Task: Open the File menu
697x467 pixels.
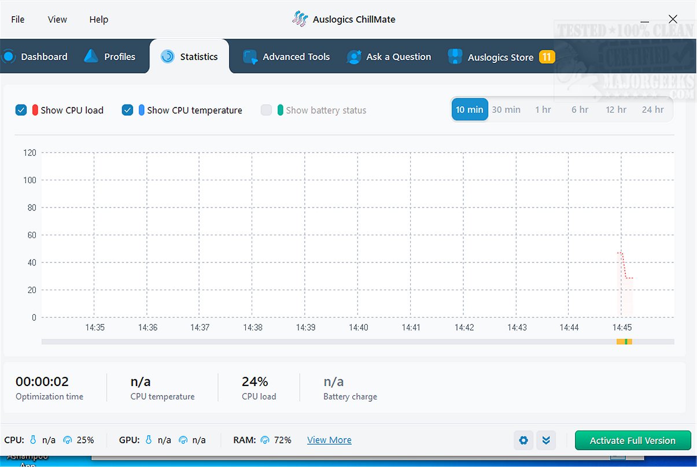Action: [x=18, y=20]
